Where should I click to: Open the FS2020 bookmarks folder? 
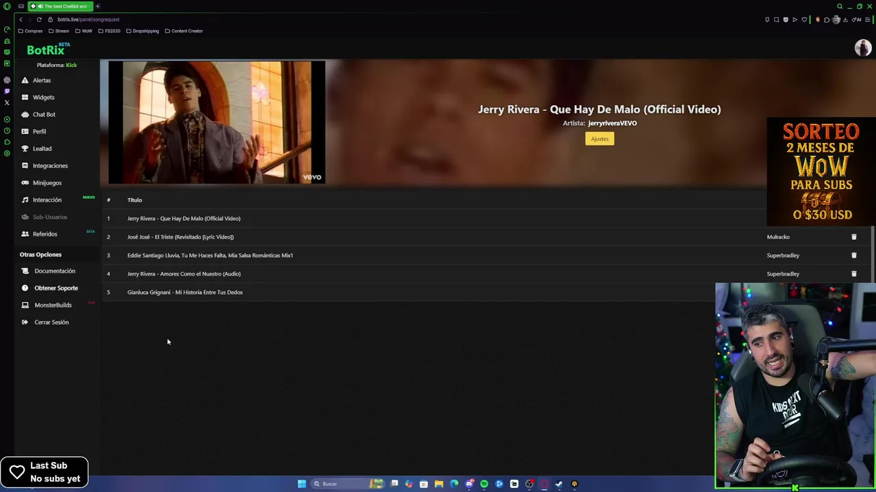[109, 31]
